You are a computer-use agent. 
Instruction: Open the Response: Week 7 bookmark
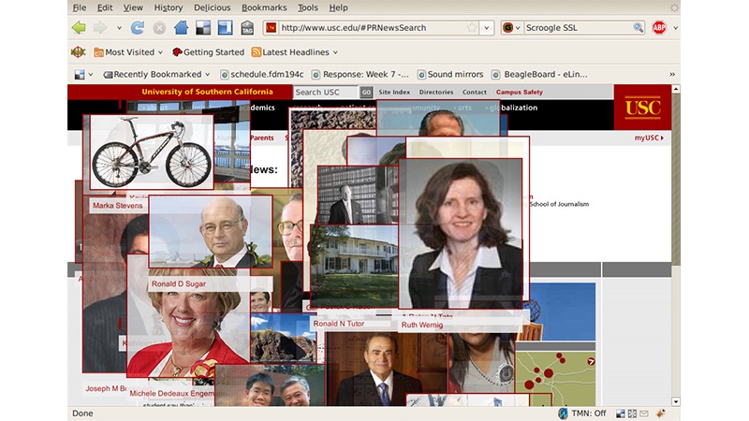[x=360, y=75]
